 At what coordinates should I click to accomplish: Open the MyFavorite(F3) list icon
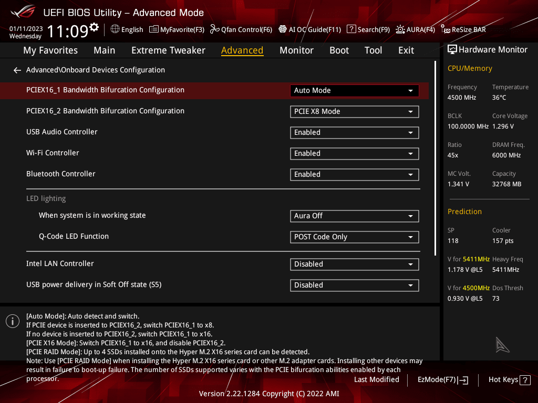pos(154,29)
